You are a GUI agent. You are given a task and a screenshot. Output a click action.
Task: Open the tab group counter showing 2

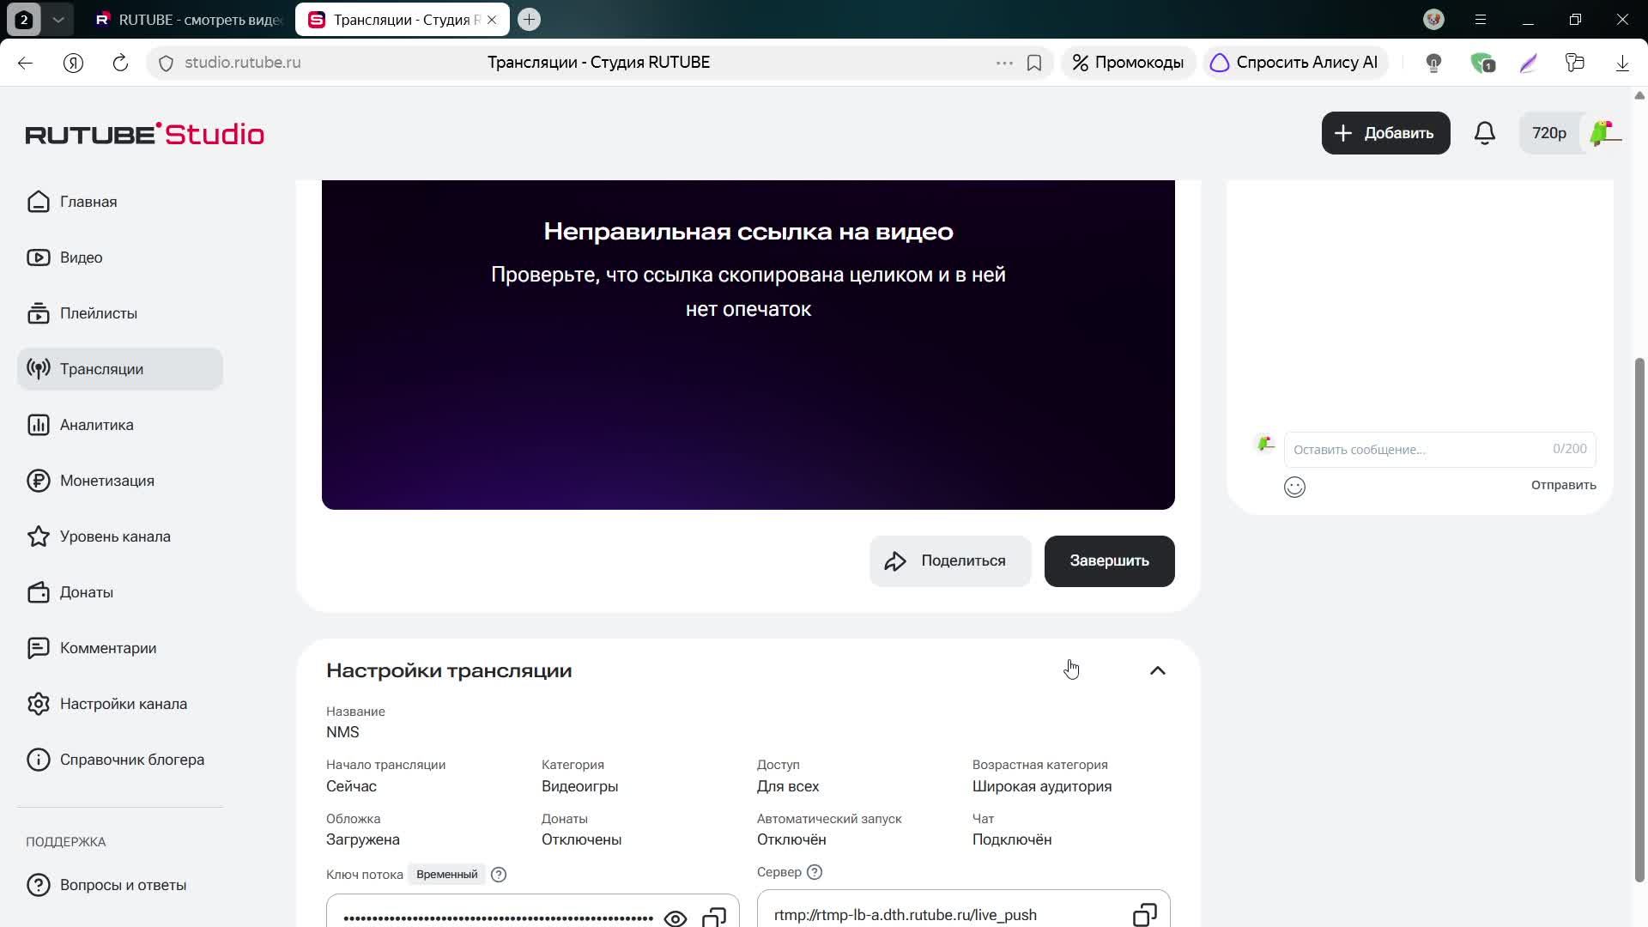(24, 20)
